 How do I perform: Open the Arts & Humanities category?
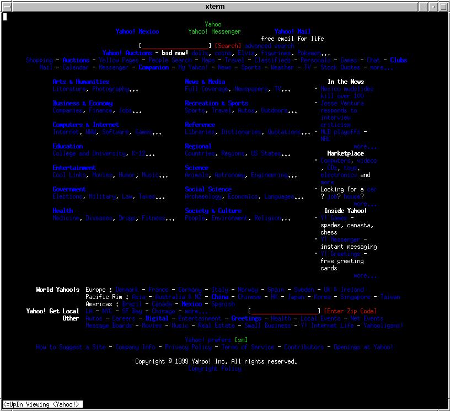(81, 82)
